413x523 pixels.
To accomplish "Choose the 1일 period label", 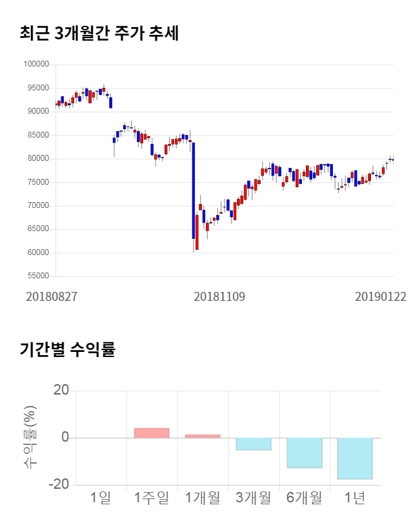I will click(x=101, y=497).
